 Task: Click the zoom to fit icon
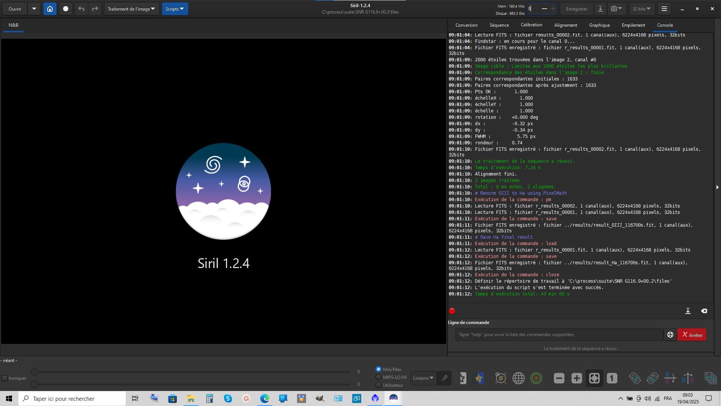pyautogui.click(x=594, y=378)
